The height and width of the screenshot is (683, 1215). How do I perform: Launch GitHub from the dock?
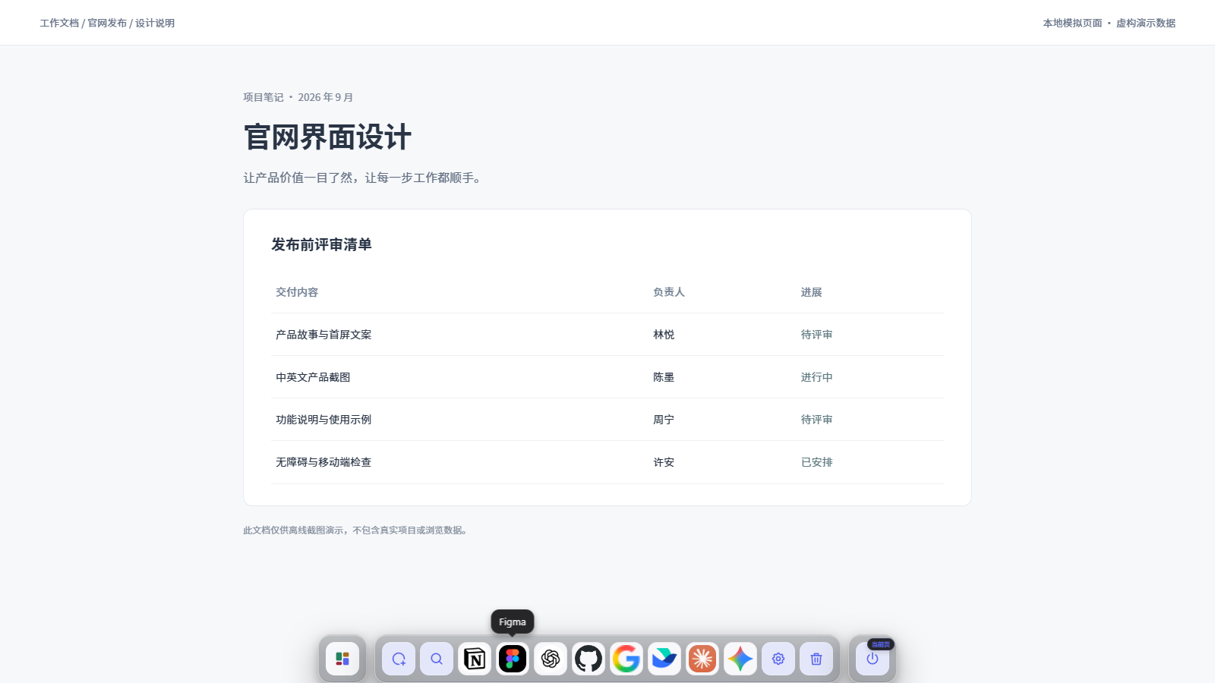coord(589,659)
